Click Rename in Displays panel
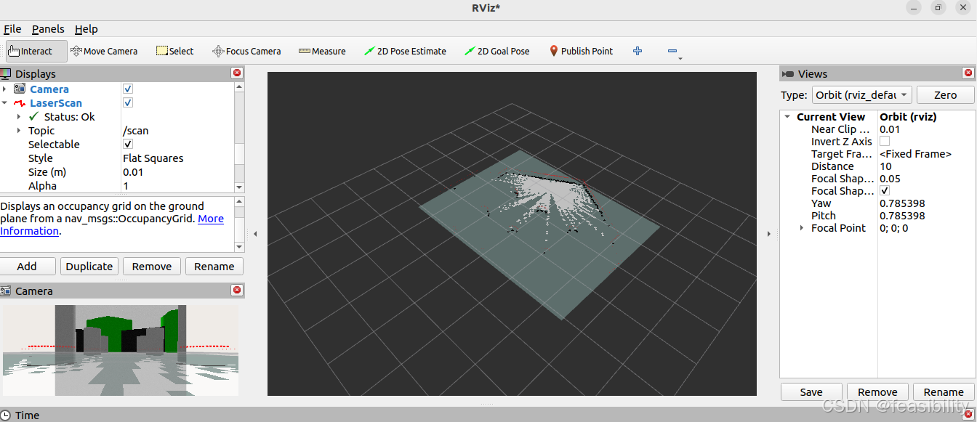 [x=214, y=266]
